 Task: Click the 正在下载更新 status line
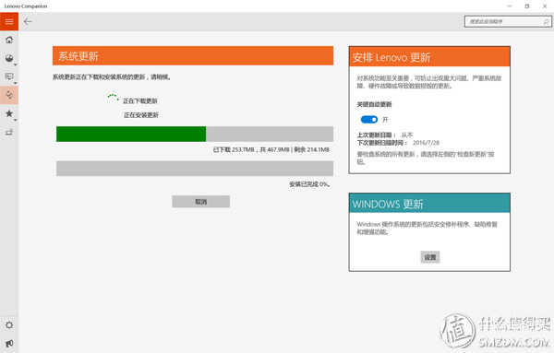140,100
